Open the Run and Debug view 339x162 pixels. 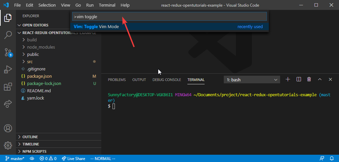tap(8, 70)
